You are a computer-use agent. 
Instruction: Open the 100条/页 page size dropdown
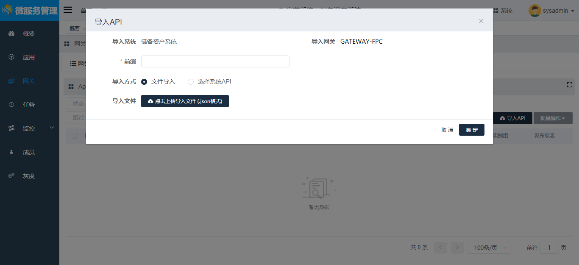(489, 248)
